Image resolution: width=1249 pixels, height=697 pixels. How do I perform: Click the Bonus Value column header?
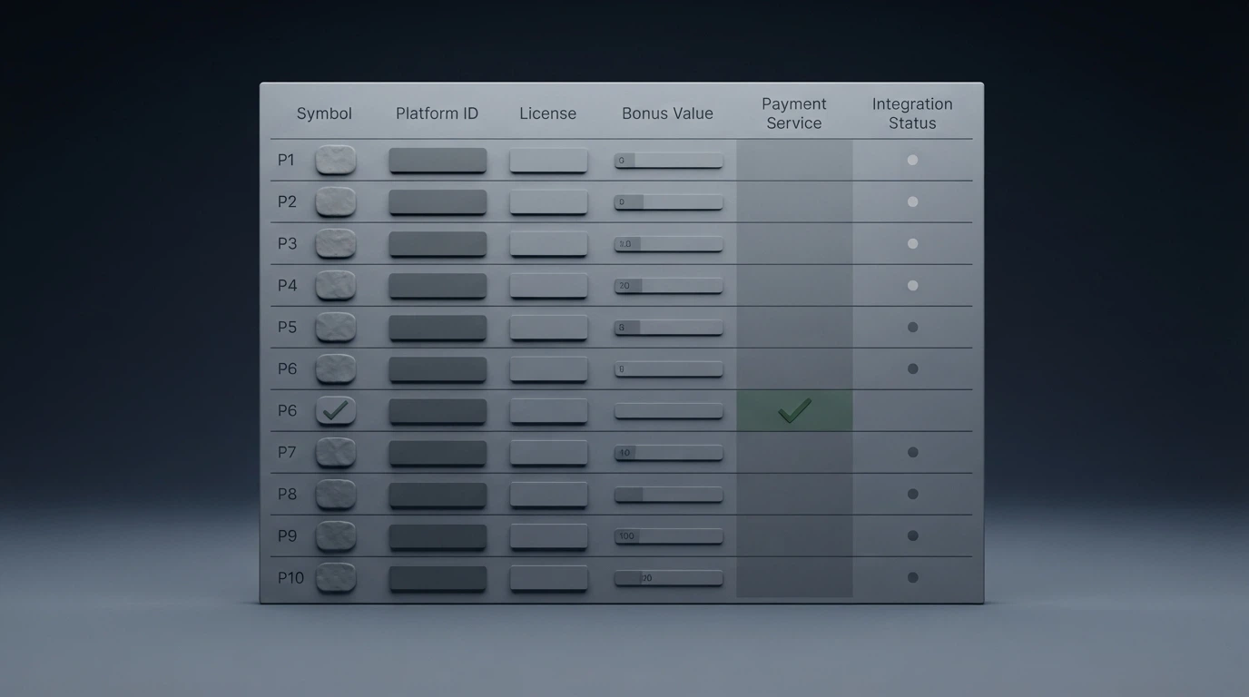[x=667, y=113]
